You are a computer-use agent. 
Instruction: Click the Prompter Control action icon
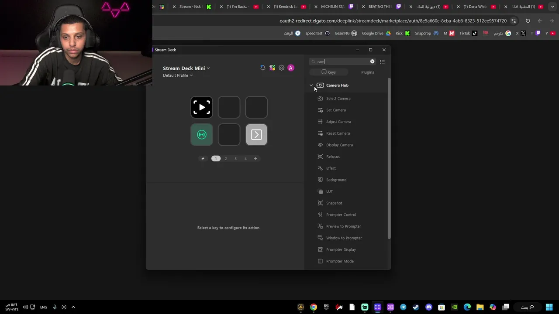(320, 215)
